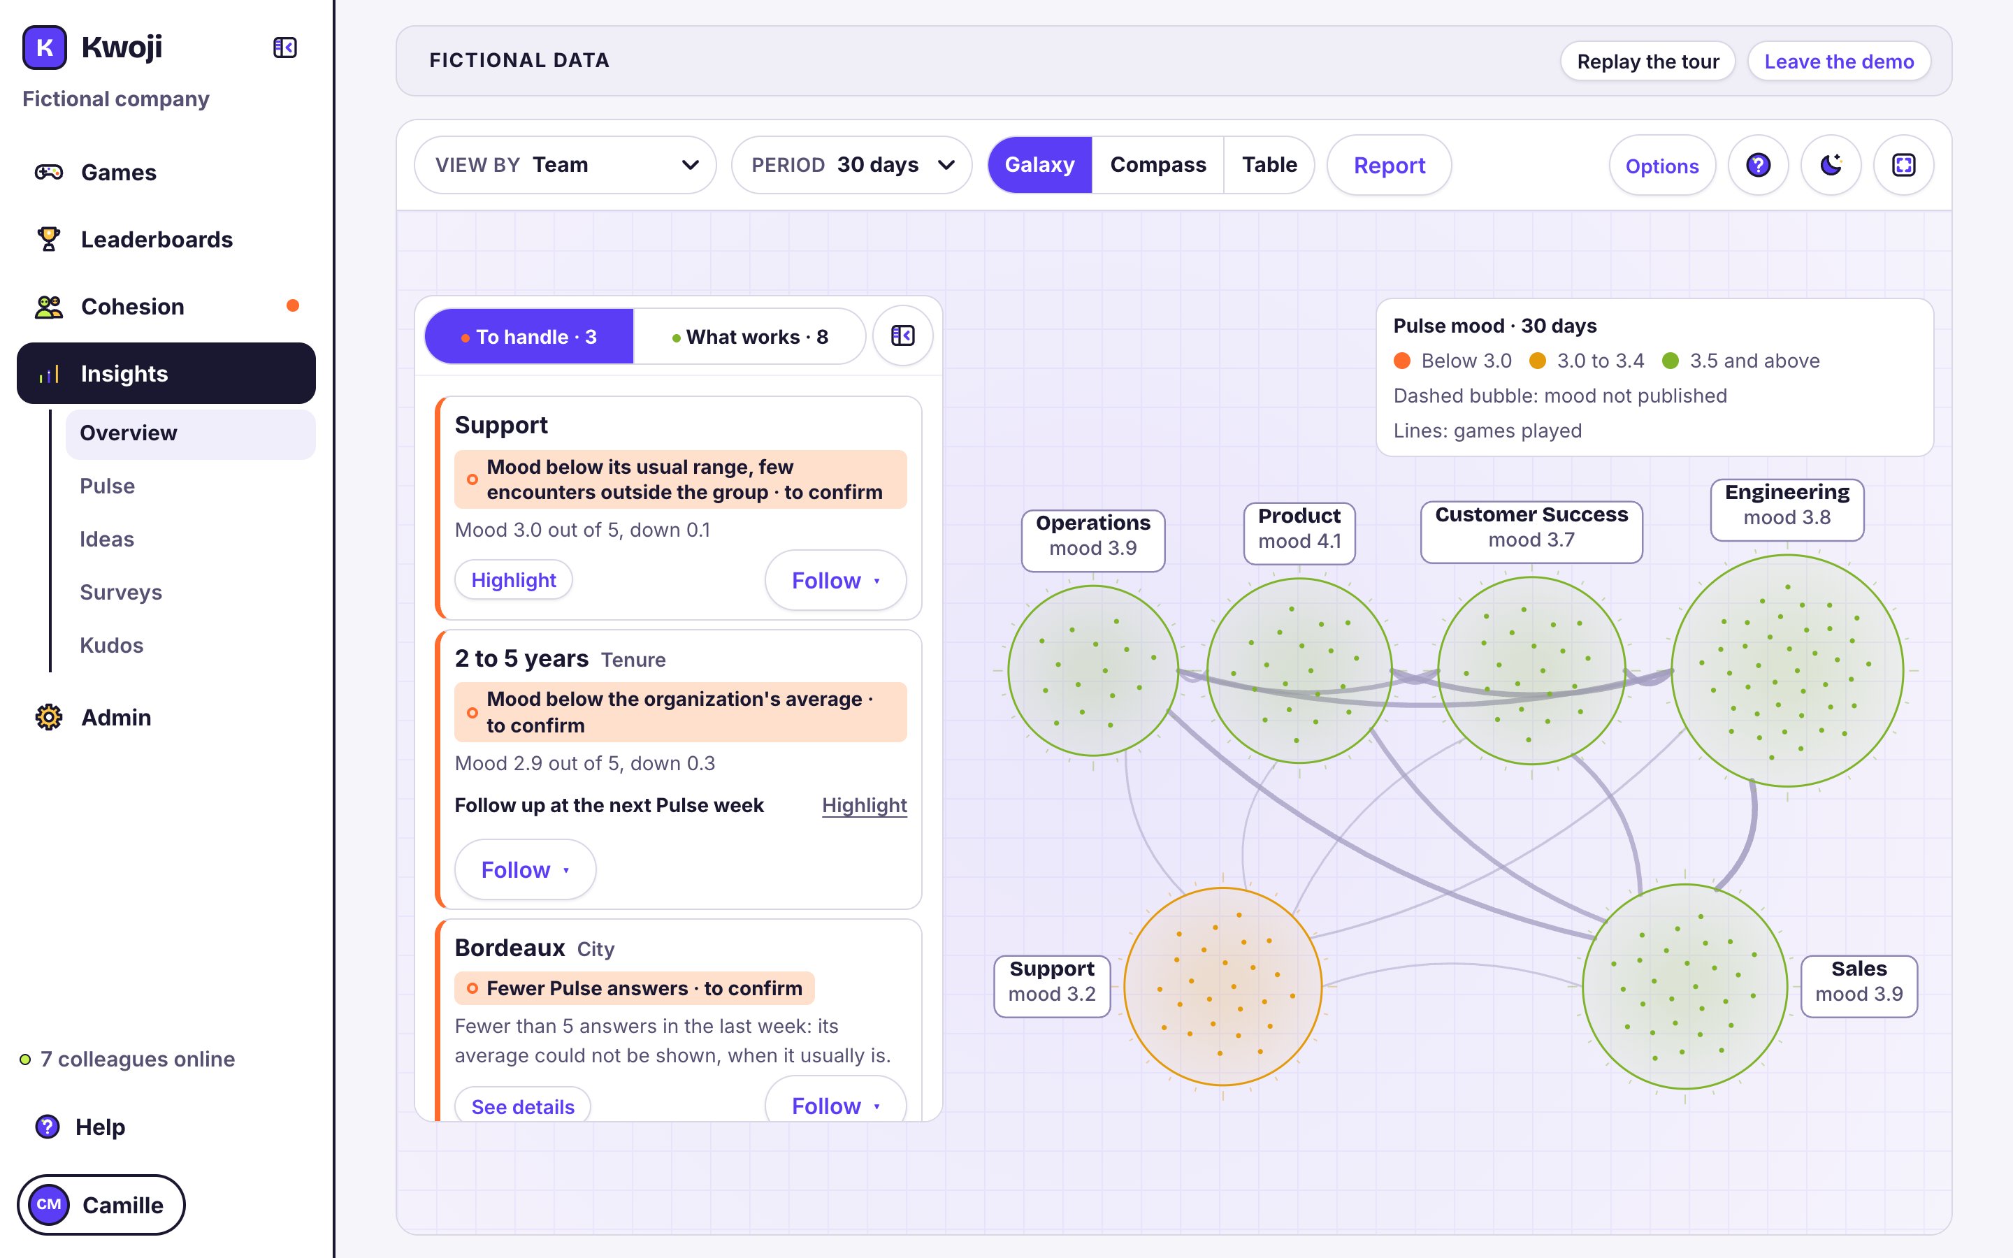Select the Overview submenu item
Screen dimensions: 2013x1258
[191, 433]
